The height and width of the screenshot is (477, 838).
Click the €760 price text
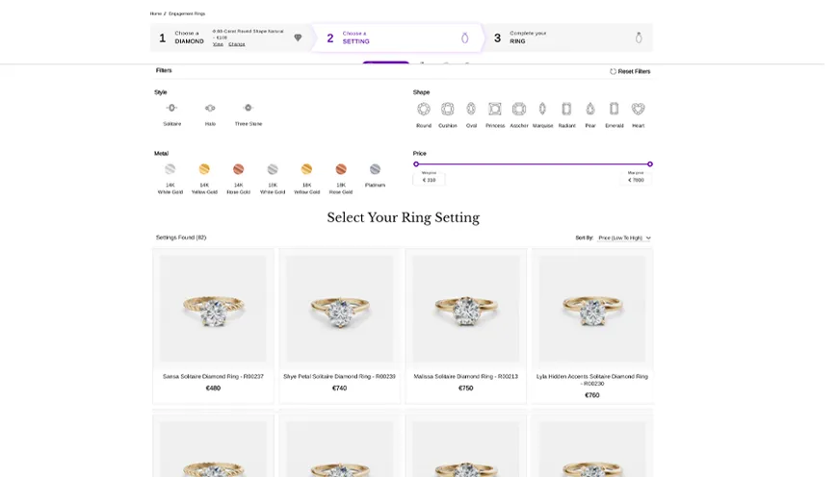591,395
